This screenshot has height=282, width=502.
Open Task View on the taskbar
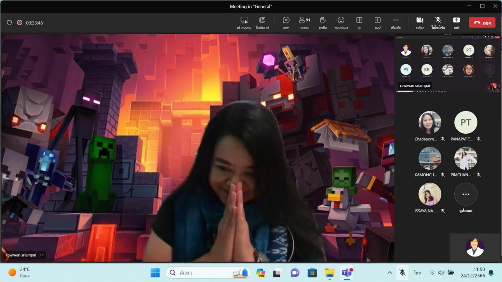click(x=277, y=273)
